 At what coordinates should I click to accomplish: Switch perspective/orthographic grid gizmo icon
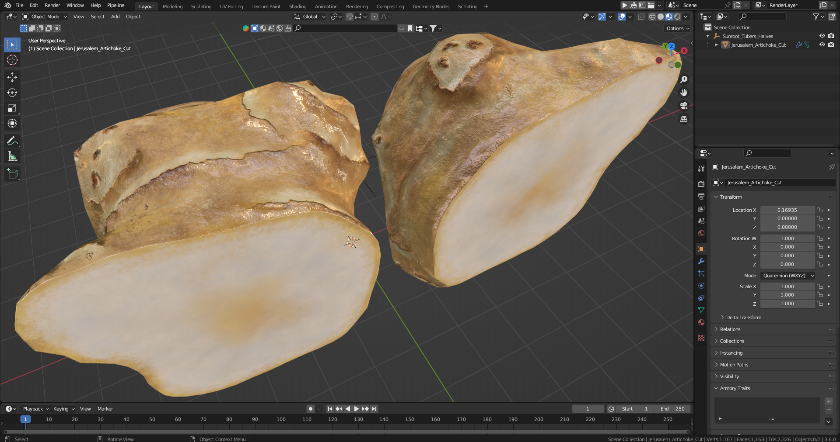tap(684, 119)
